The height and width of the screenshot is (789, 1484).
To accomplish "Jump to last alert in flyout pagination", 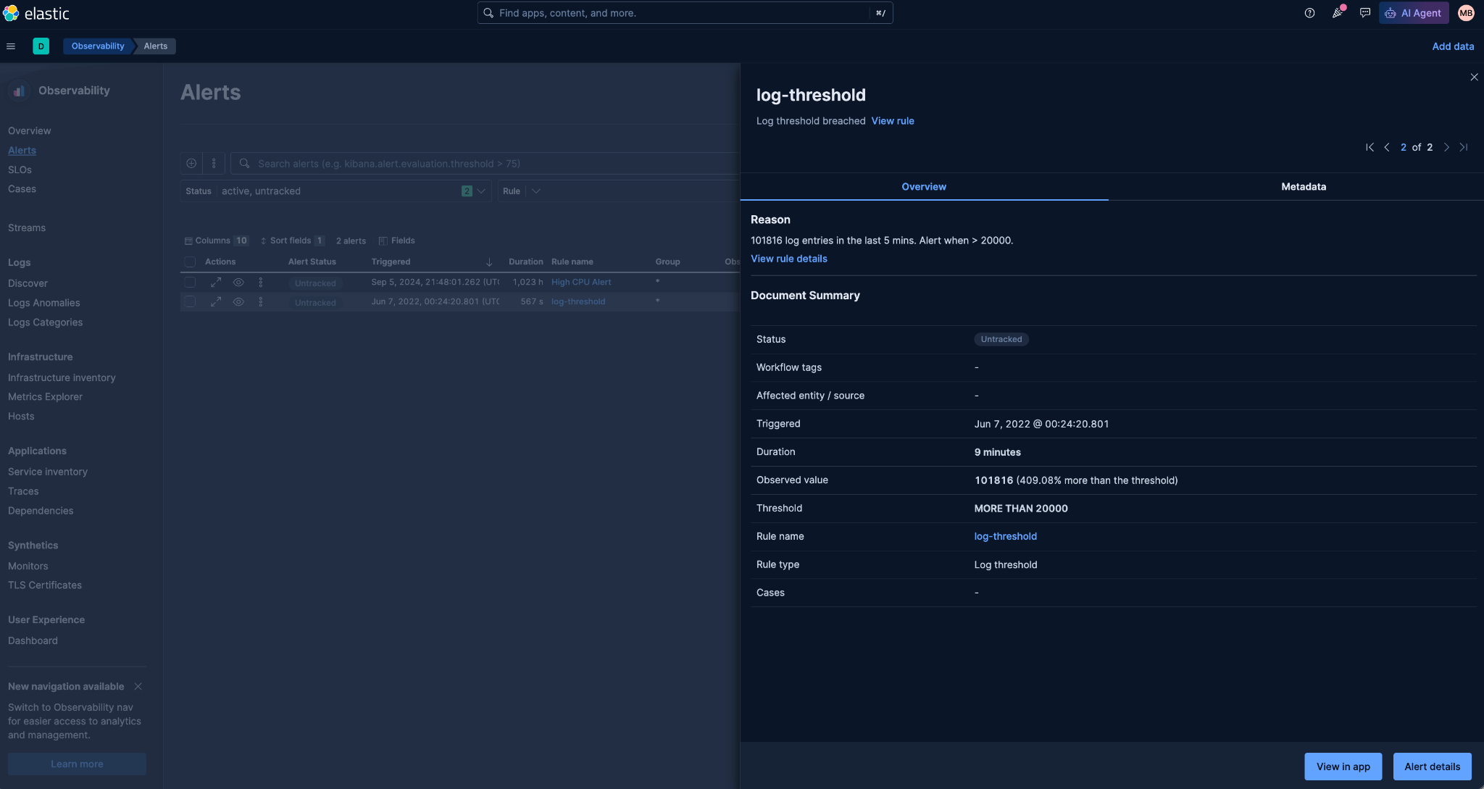I will tap(1464, 147).
